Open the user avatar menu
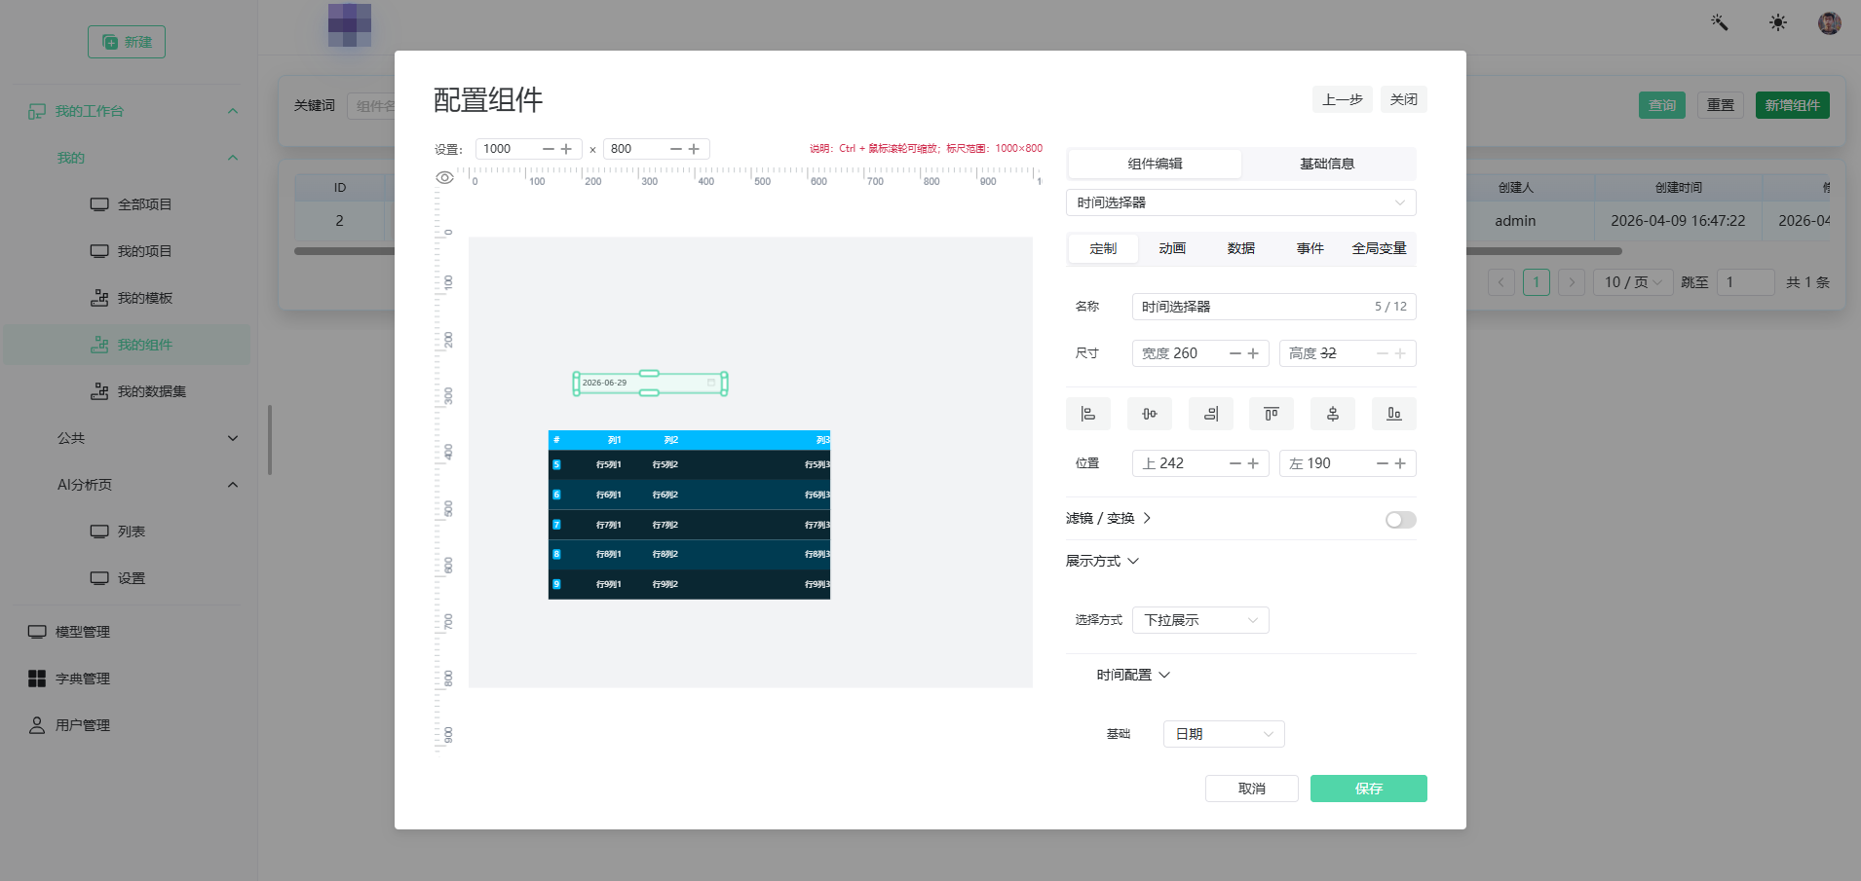Viewport: 1861px width, 881px height. [1829, 22]
